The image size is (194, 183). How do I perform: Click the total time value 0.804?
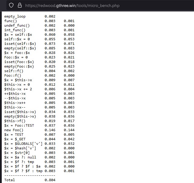pos(50,180)
